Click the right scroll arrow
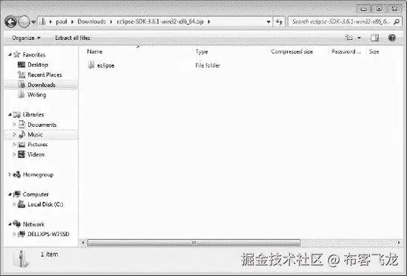Image resolution: width=407 pixels, height=276 pixels. tap(399, 243)
